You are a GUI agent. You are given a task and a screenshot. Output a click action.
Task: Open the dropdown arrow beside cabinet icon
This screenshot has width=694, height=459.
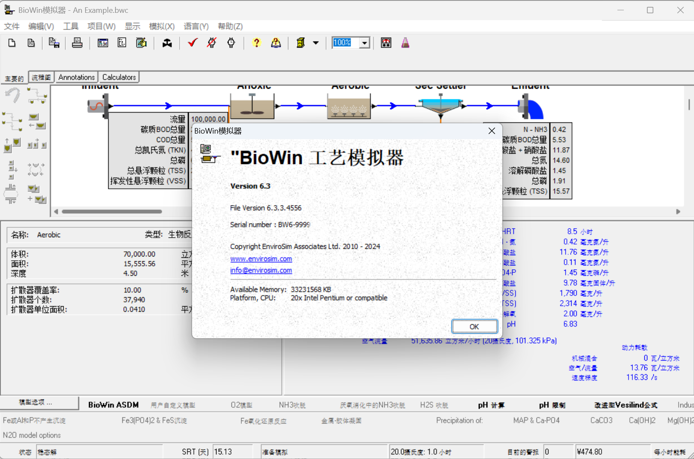click(x=316, y=43)
